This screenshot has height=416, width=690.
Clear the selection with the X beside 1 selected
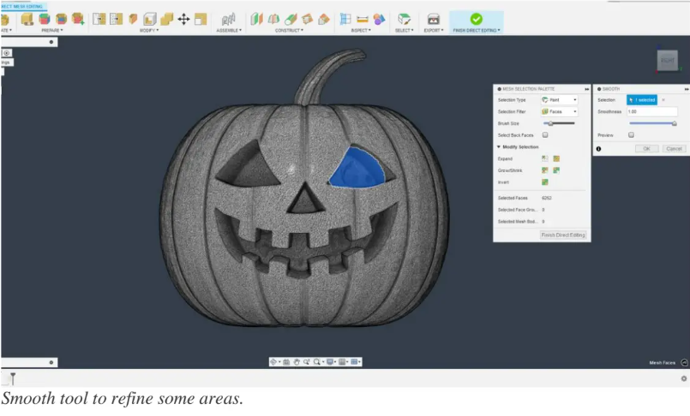[x=663, y=100]
